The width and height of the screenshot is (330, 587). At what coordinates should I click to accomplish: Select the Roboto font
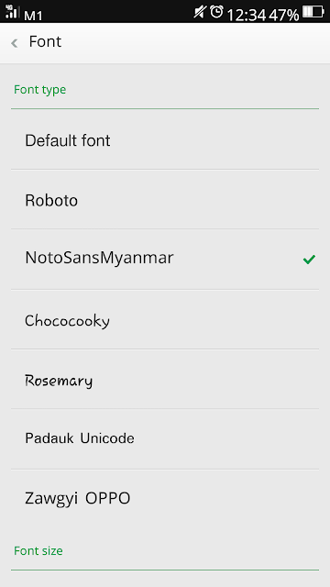165,200
